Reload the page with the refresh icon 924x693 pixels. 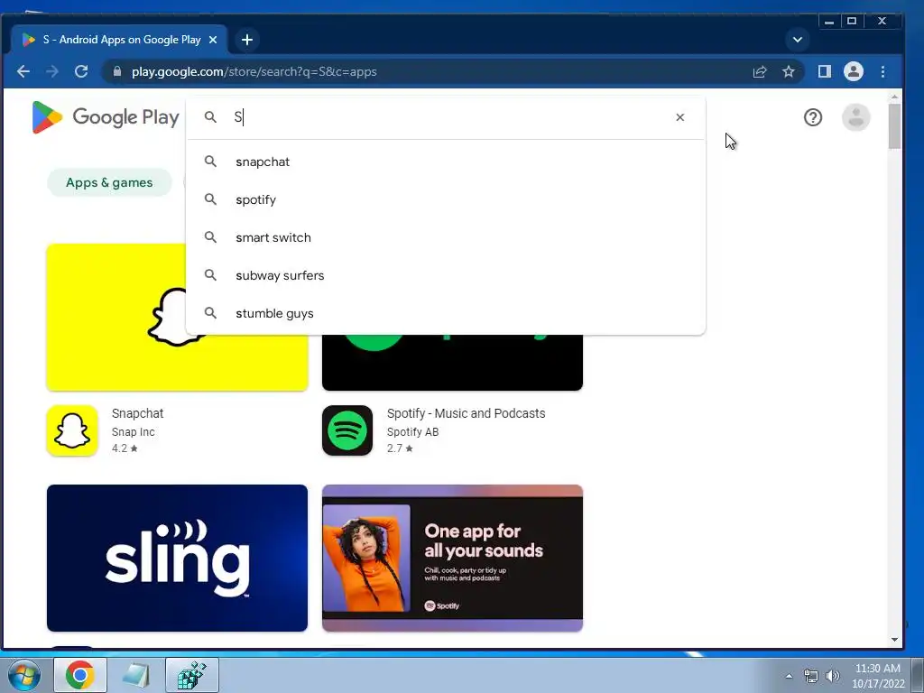[x=81, y=72]
